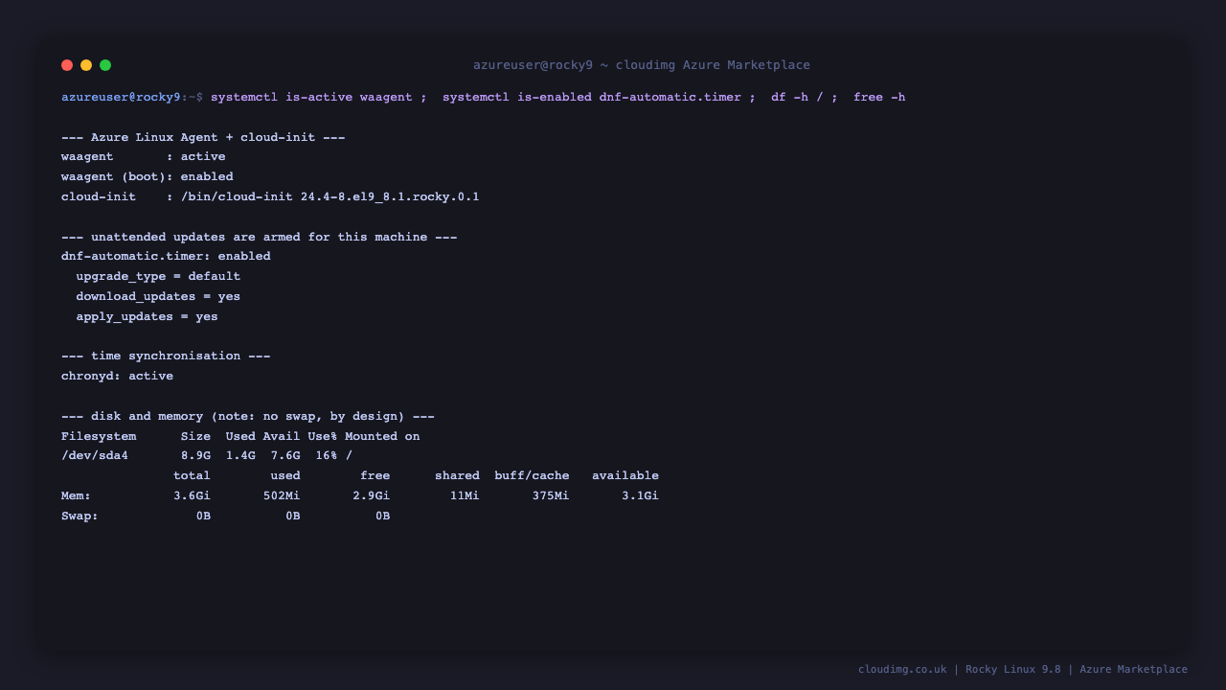Click the 'download_updates = yes' line

coord(158,296)
